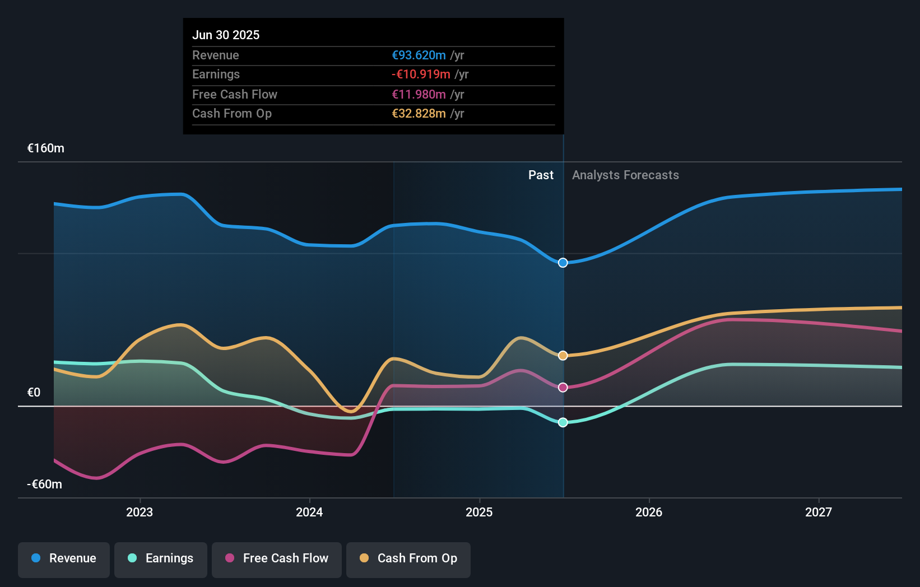Click the pink Free Cash Flow marker
This screenshot has height=587, width=920.
tap(563, 386)
